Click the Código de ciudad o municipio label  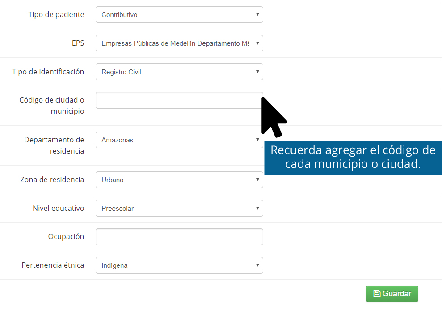coord(52,106)
